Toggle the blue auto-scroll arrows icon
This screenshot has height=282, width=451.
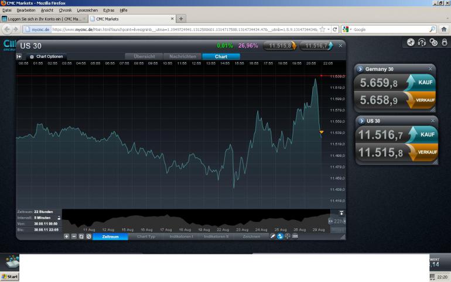point(280,236)
